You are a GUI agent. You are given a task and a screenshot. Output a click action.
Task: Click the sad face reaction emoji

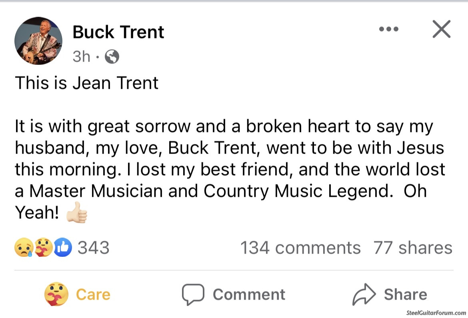[23, 248]
